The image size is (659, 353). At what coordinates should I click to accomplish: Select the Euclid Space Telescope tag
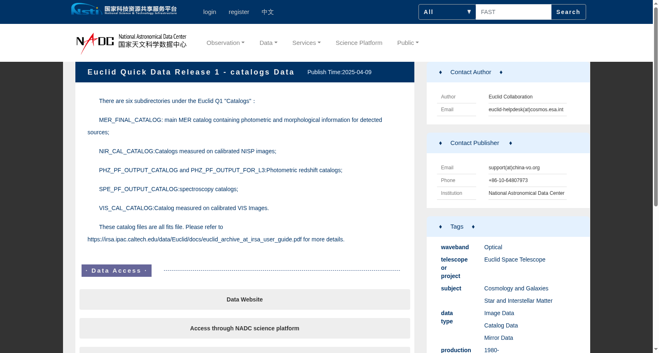[515, 259]
